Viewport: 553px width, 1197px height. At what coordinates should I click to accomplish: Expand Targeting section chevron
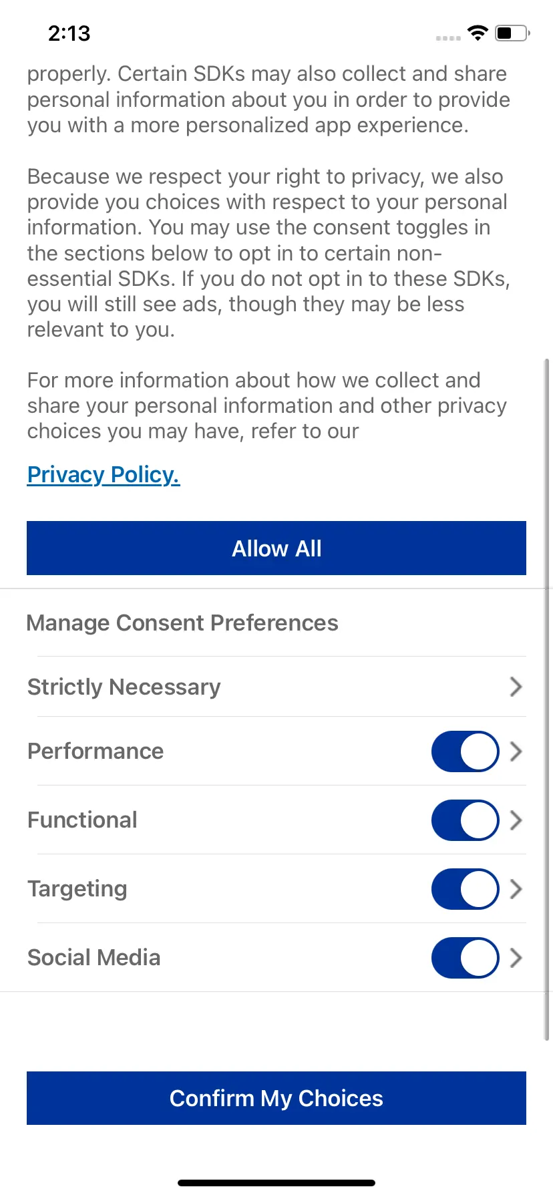[x=516, y=889]
